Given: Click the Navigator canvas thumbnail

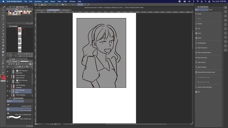Looking at the screenshot, I should (x=20, y=40).
